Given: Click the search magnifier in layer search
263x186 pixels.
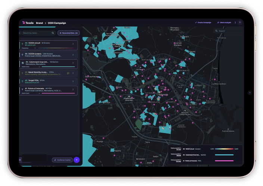Looking at the screenshot, I should point(53,33).
